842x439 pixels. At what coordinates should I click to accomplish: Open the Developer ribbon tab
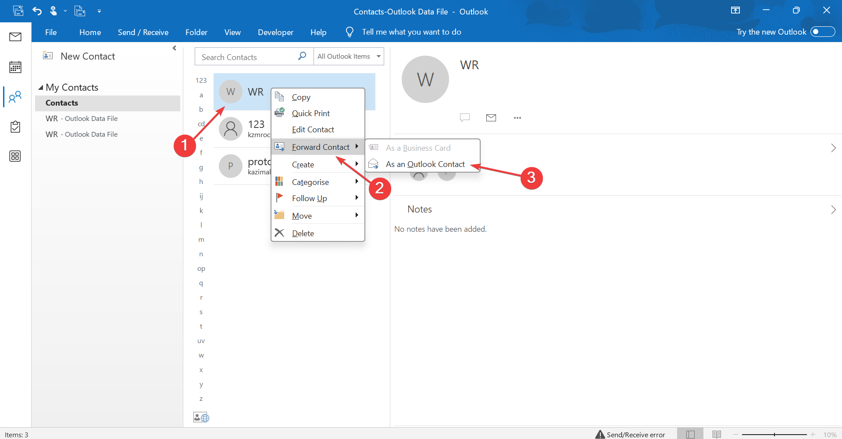pyautogui.click(x=275, y=32)
